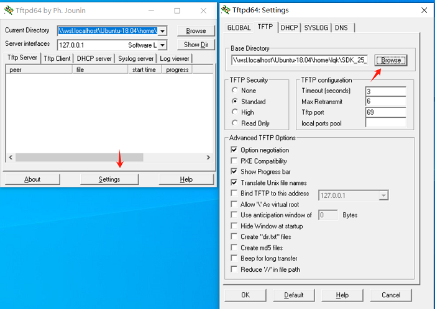Switch to the DHCP settings tab
435x309 pixels.
(x=290, y=28)
